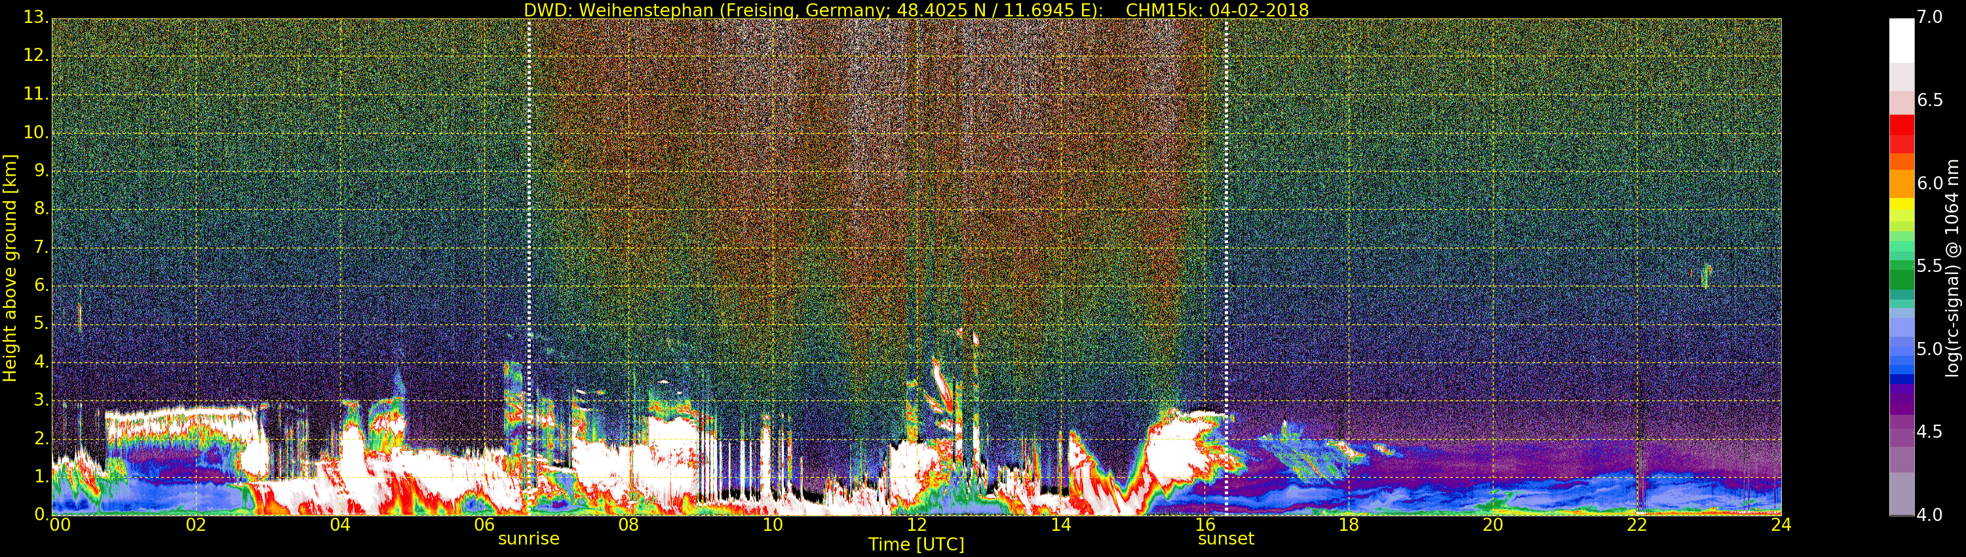The height and width of the screenshot is (557, 1966).
Task: Click the height axis tick "1."
Action: (41, 476)
